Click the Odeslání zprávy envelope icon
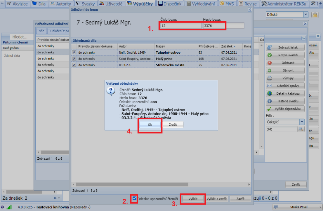Screen dimensions: 323x211 coord(270,86)
